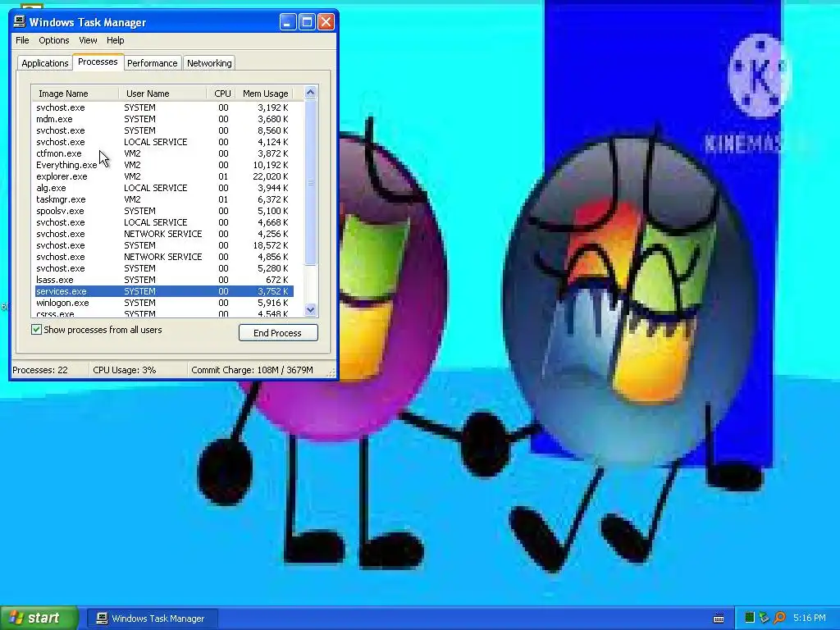Viewport: 840px width, 630px height.
Task: Click the window resize grip corner
Action: [332, 373]
